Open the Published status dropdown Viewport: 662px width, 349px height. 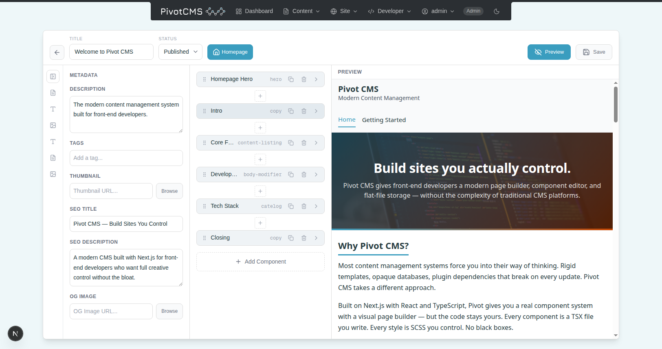coord(180,52)
